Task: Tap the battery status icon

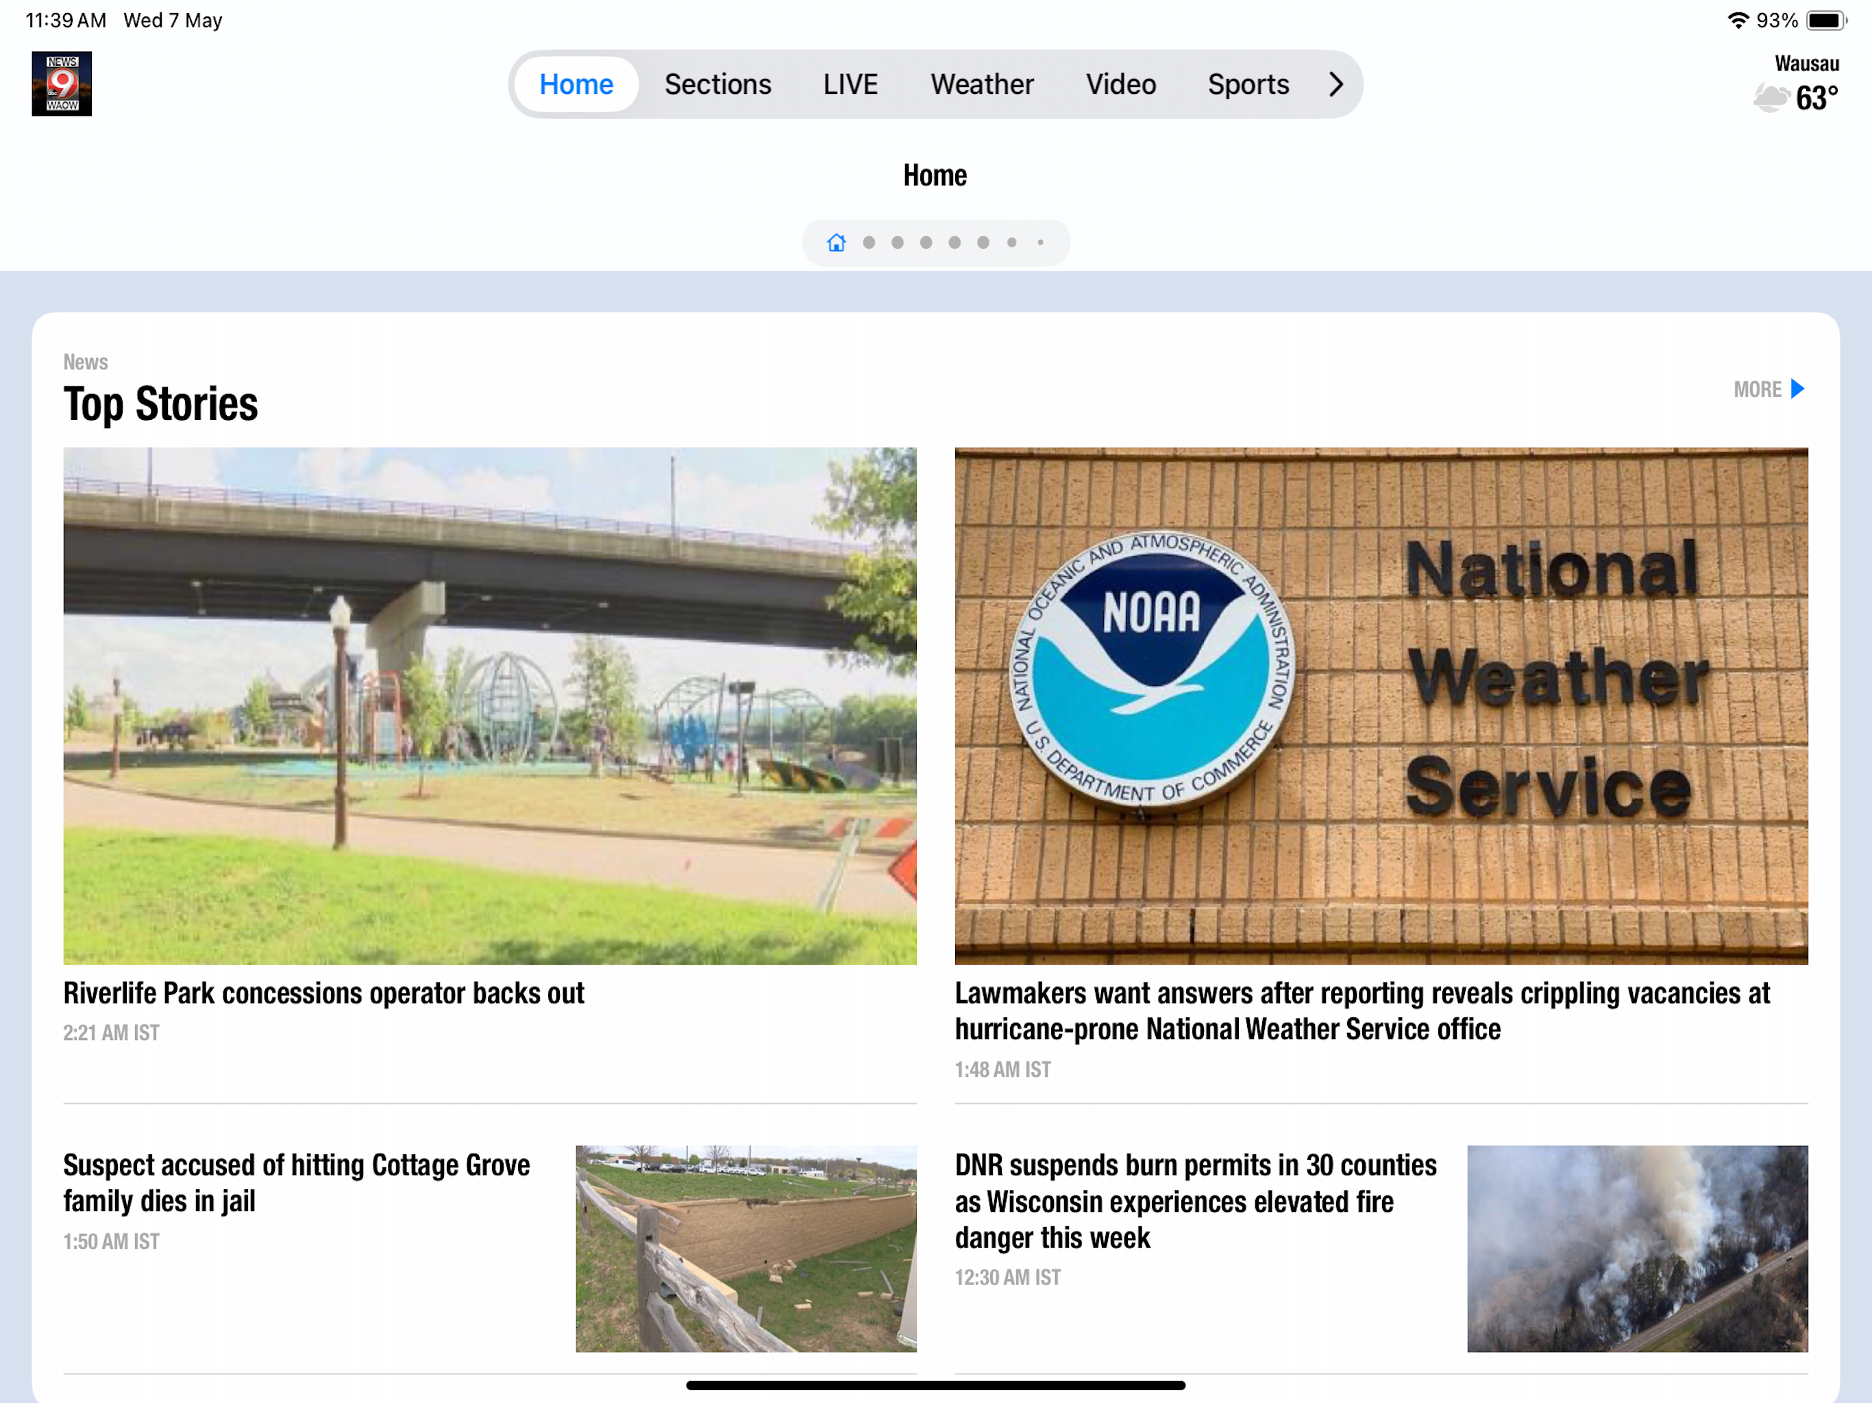Action: [1825, 21]
